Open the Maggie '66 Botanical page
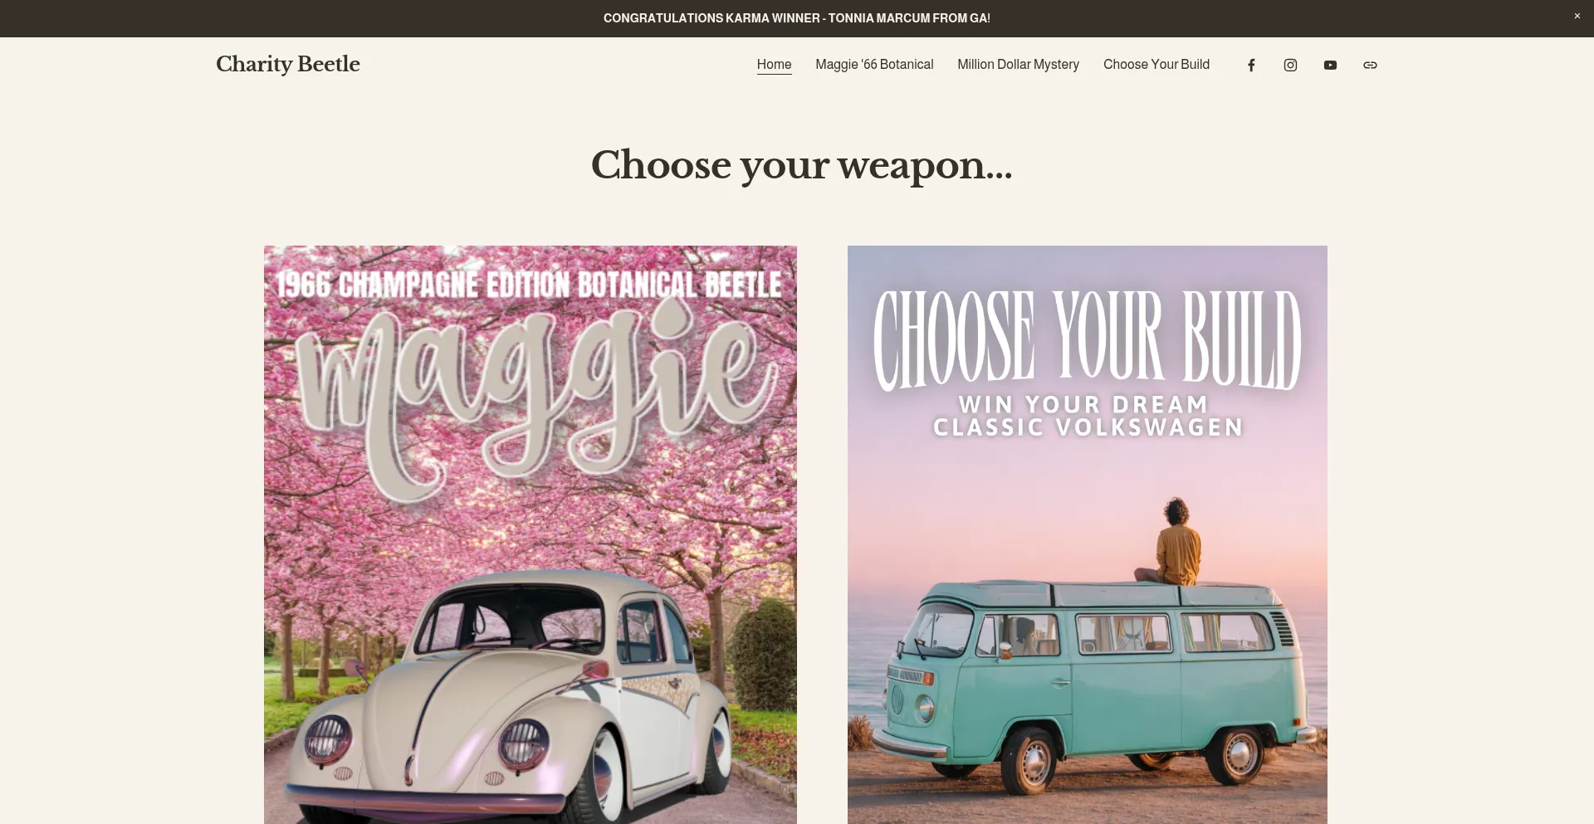This screenshot has width=1594, height=824. (874, 65)
